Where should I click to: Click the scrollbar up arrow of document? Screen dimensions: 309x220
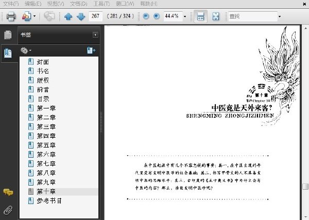click(x=305, y=28)
